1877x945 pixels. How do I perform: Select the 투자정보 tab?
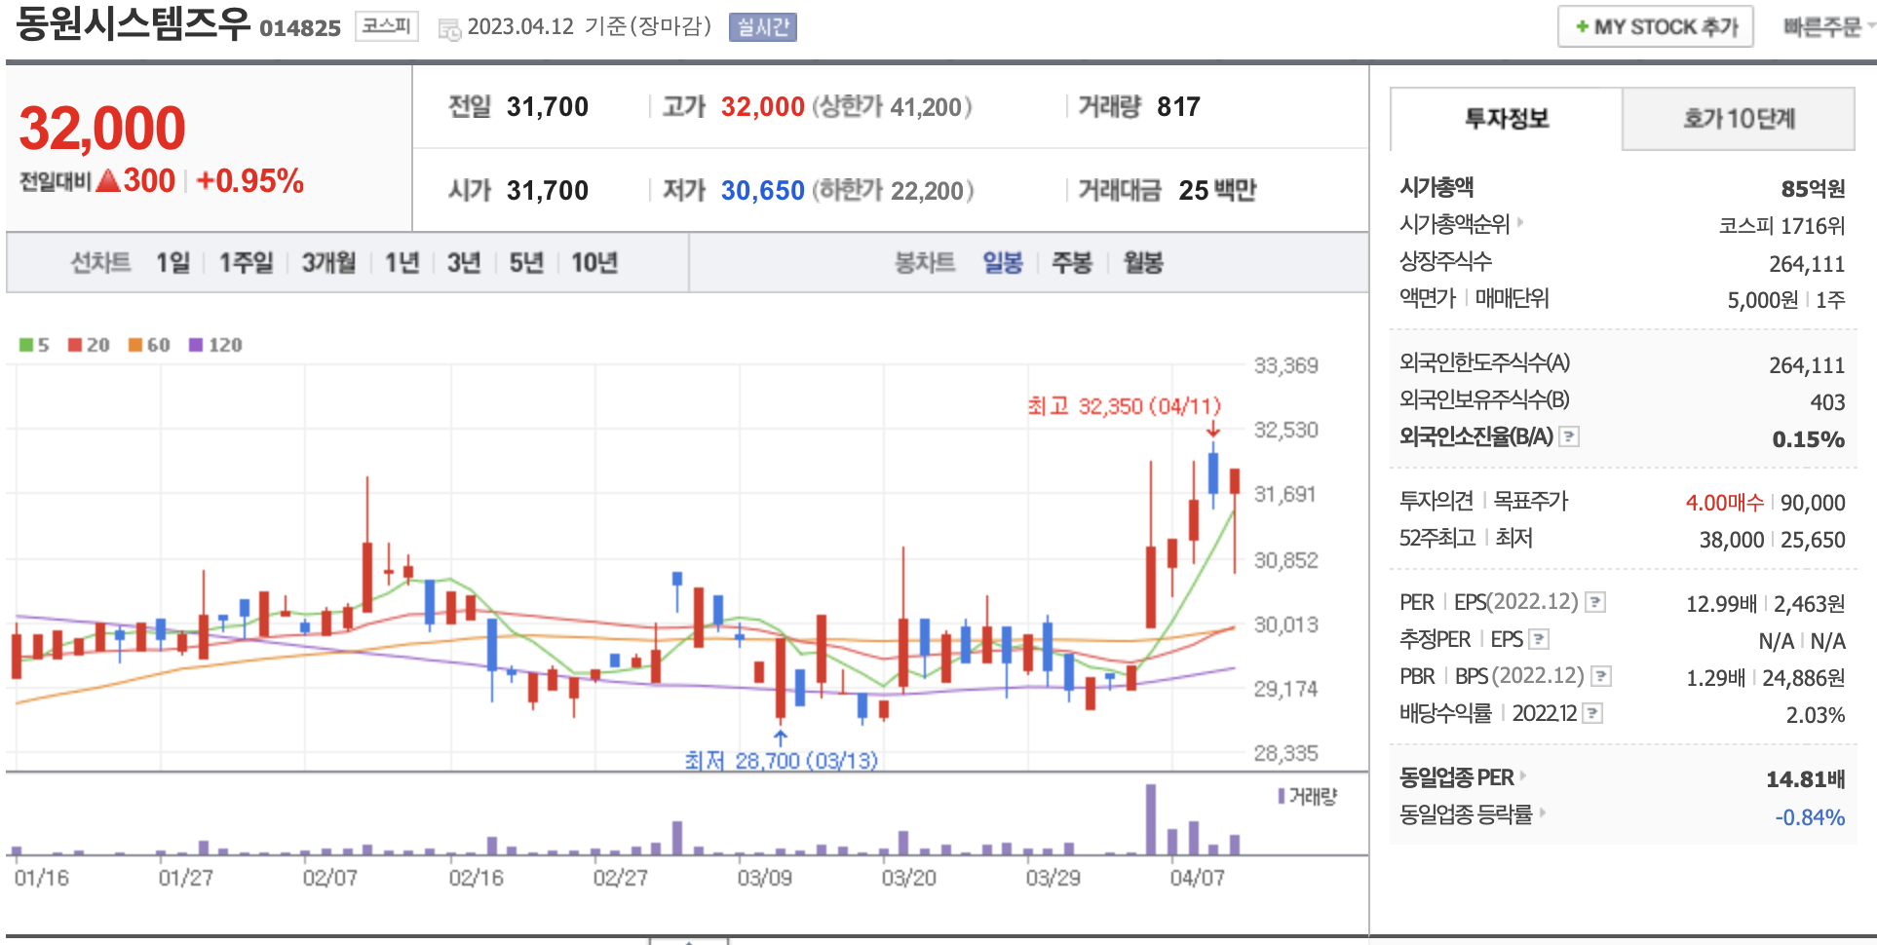click(1506, 119)
